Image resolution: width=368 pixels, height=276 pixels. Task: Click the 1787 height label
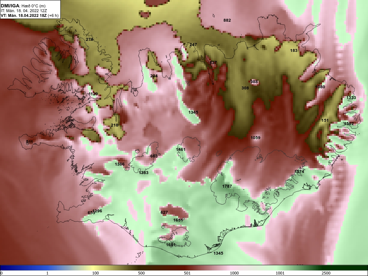pyautogui.click(x=227, y=186)
